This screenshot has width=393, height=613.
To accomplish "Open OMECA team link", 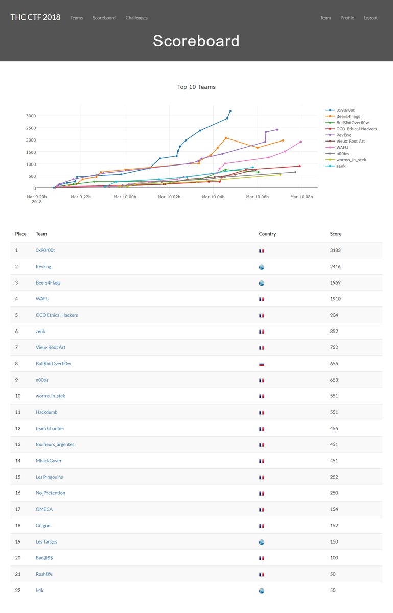I will (x=44, y=509).
